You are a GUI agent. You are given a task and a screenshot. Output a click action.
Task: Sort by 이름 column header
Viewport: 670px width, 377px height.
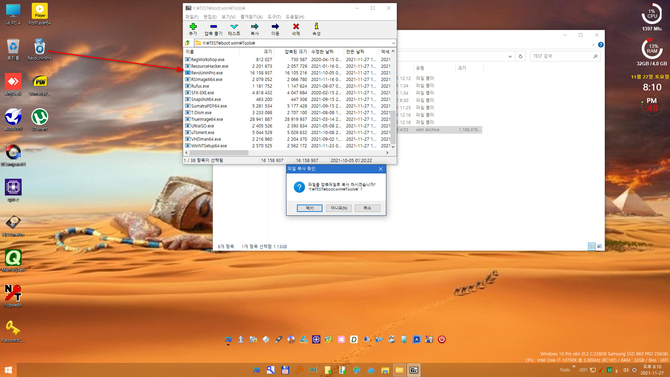211,52
